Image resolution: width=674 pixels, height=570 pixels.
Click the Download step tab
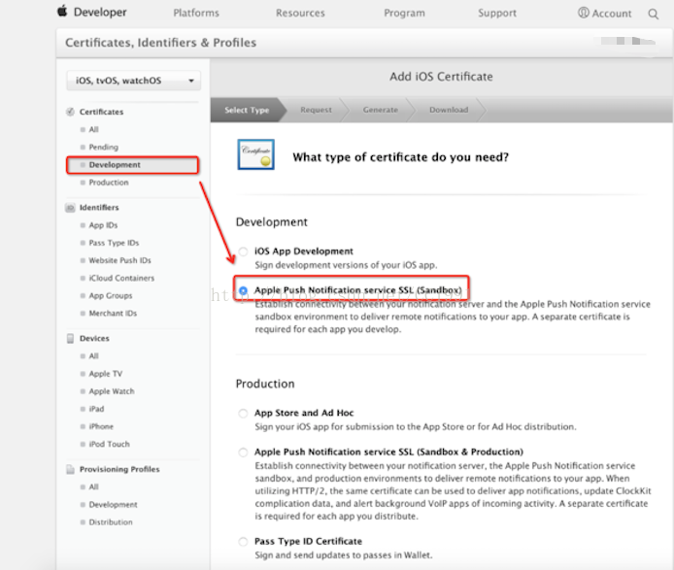point(449,110)
